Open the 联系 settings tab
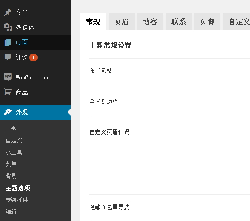Screen dimensions: 250x221 [x=179, y=22]
